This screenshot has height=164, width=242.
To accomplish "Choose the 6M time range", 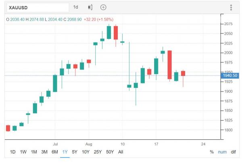I will click(55, 152).
